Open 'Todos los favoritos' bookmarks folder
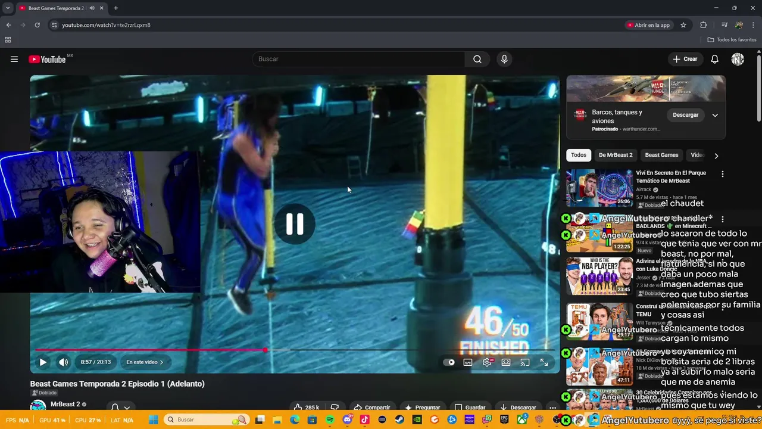Screen dimensions: 762x429 click(732, 40)
